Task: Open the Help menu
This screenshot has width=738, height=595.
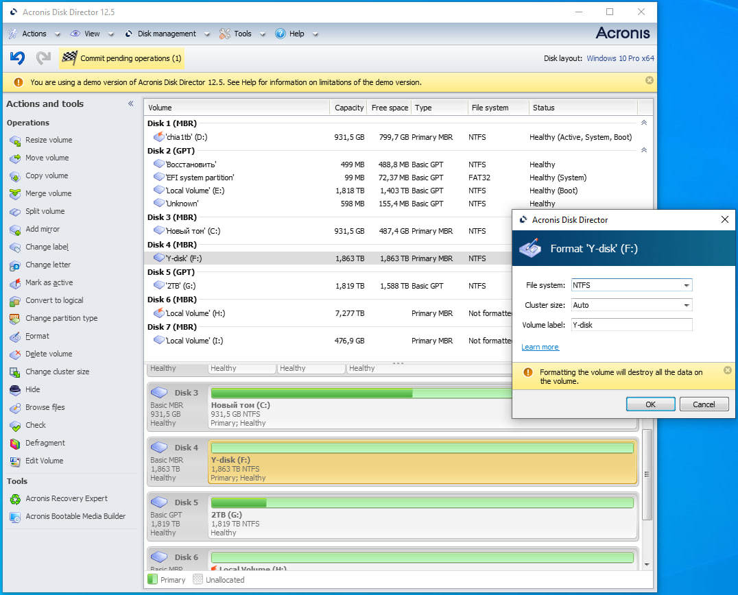Action: click(x=296, y=34)
